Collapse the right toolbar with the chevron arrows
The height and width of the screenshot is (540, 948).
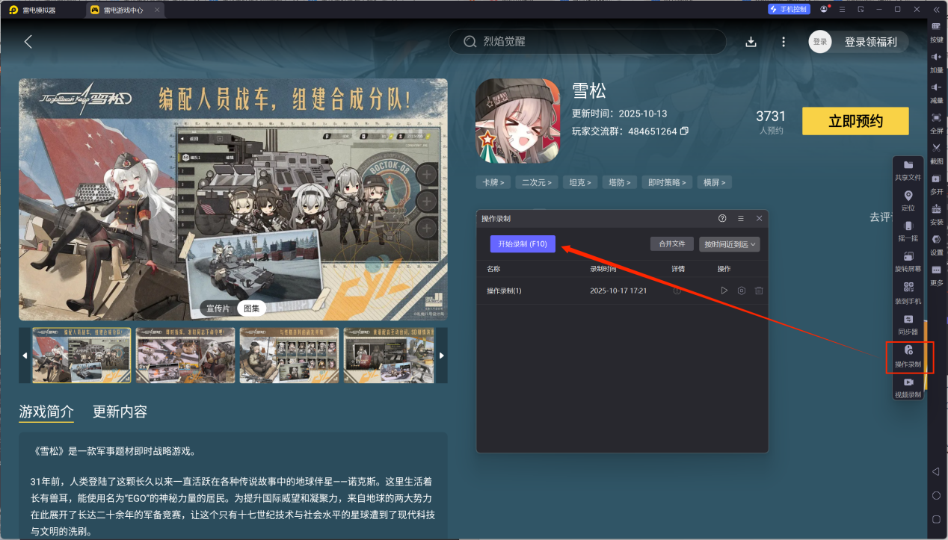pyautogui.click(x=936, y=9)
